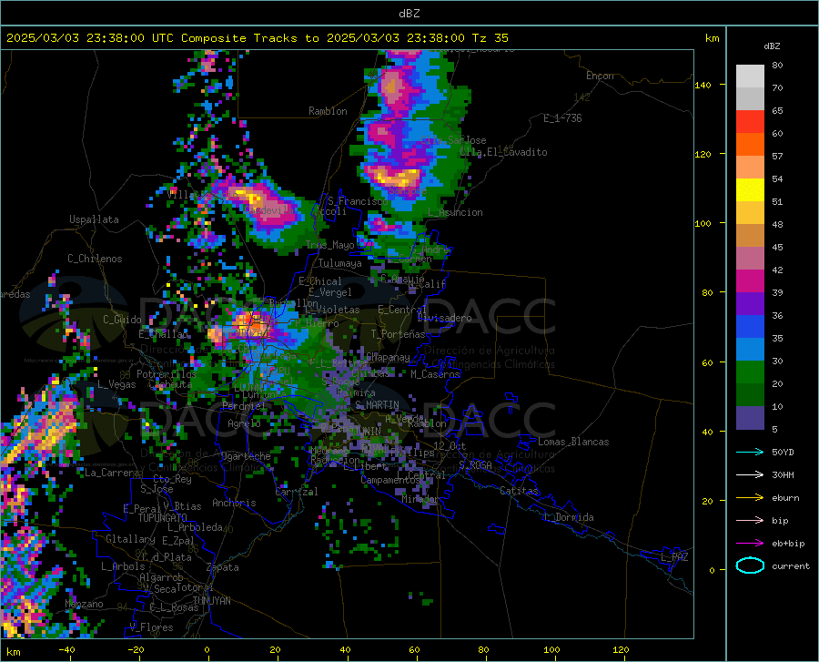
Task: Click the Tres_Mayo place label
Action: tap(330, 245)
